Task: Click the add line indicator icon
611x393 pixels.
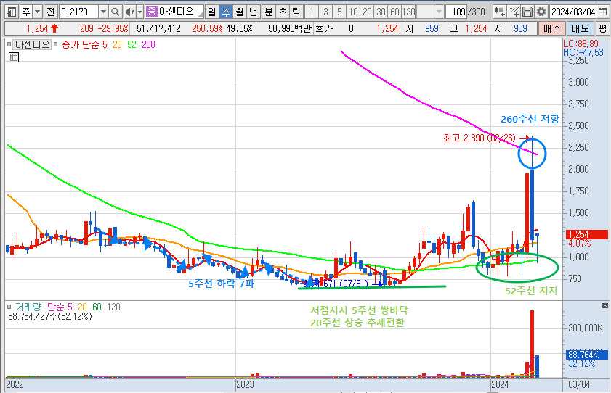Action: 514,12
